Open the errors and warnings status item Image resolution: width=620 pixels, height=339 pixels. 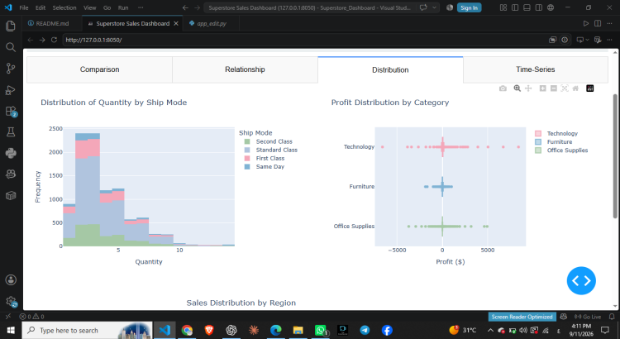click(x=32, y=317)
